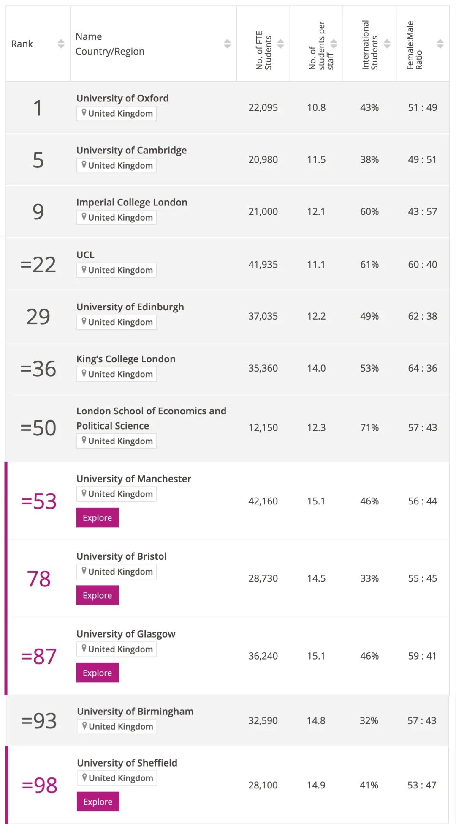Open Explore for University of Glasgow

click(98, 673)
